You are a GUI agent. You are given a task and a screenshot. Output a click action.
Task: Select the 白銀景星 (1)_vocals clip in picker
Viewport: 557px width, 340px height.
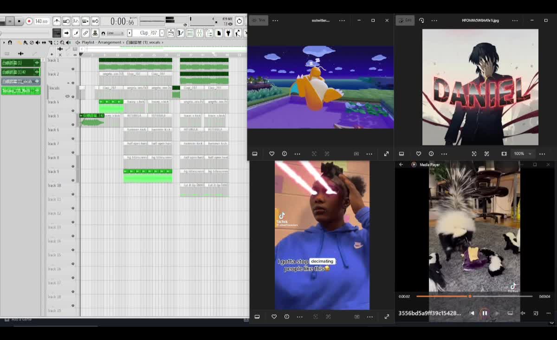click(20, 81)
